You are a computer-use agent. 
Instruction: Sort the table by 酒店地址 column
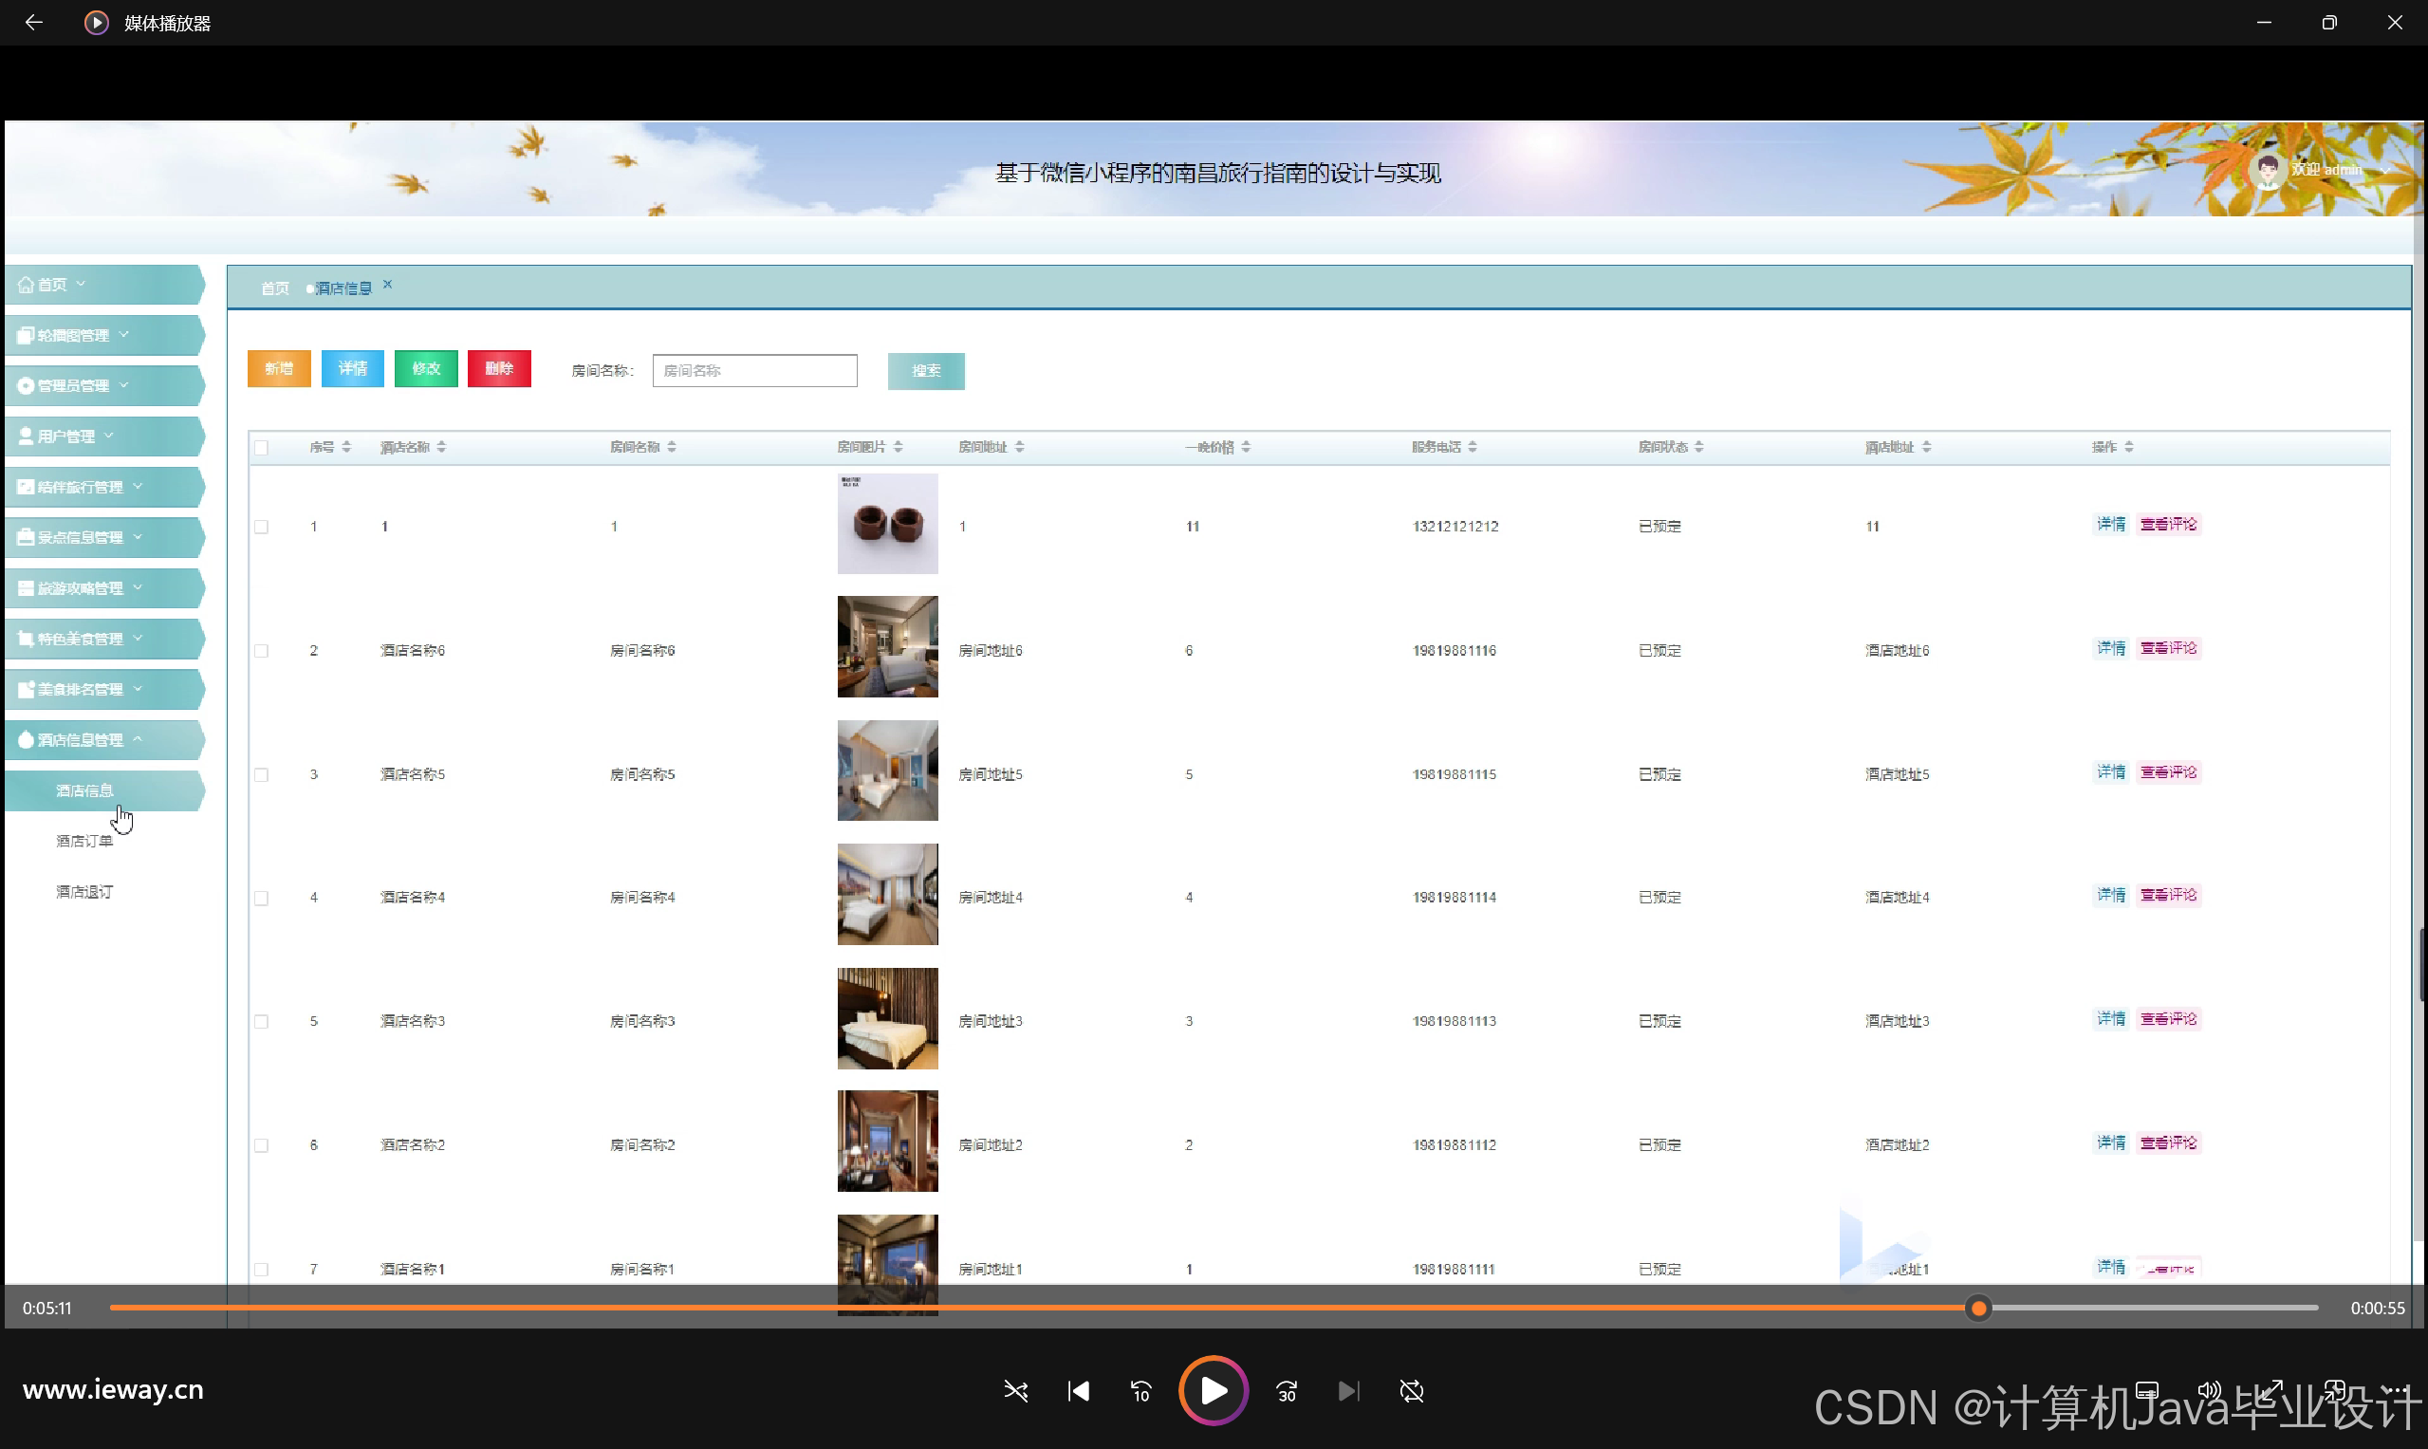point(1926,447)
